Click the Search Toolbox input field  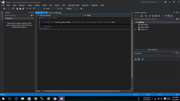coord(17,15)
